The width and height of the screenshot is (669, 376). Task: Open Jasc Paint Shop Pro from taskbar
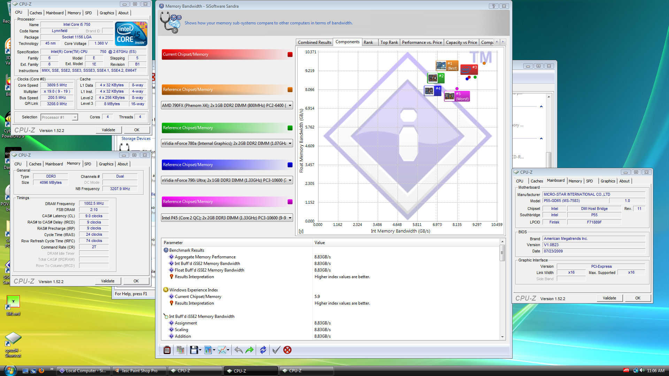pos(139,371)
